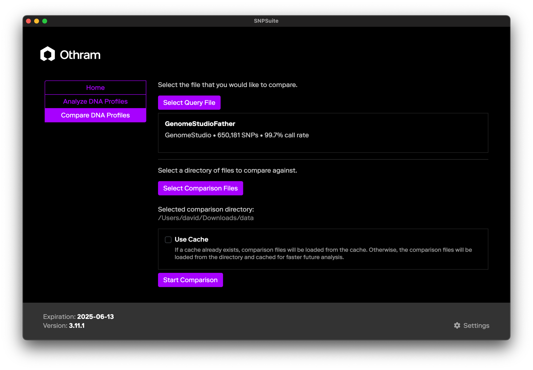Click the Othram wordmark text
Screen dimensions: 533x370
[80, 55]
